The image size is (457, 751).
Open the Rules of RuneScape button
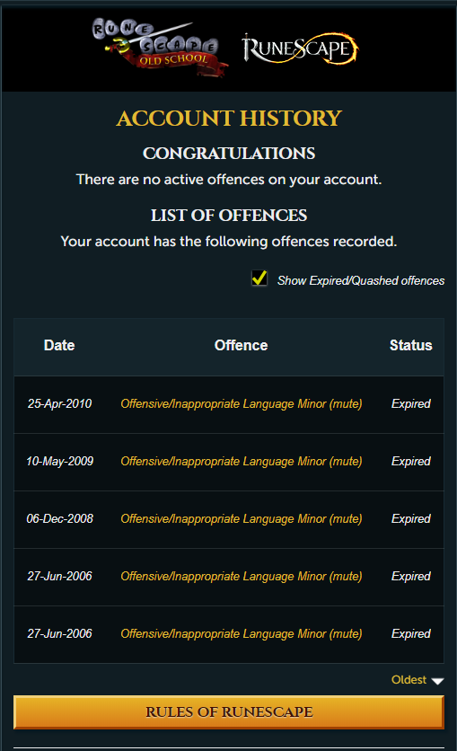[229, 711]
